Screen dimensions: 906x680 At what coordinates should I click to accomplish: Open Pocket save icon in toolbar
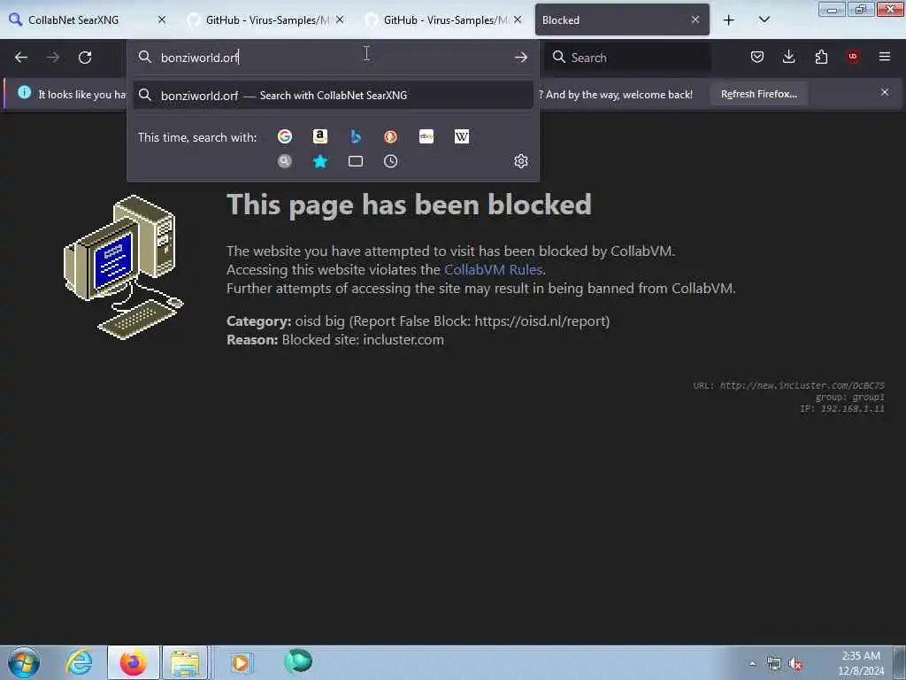point(757,57)
